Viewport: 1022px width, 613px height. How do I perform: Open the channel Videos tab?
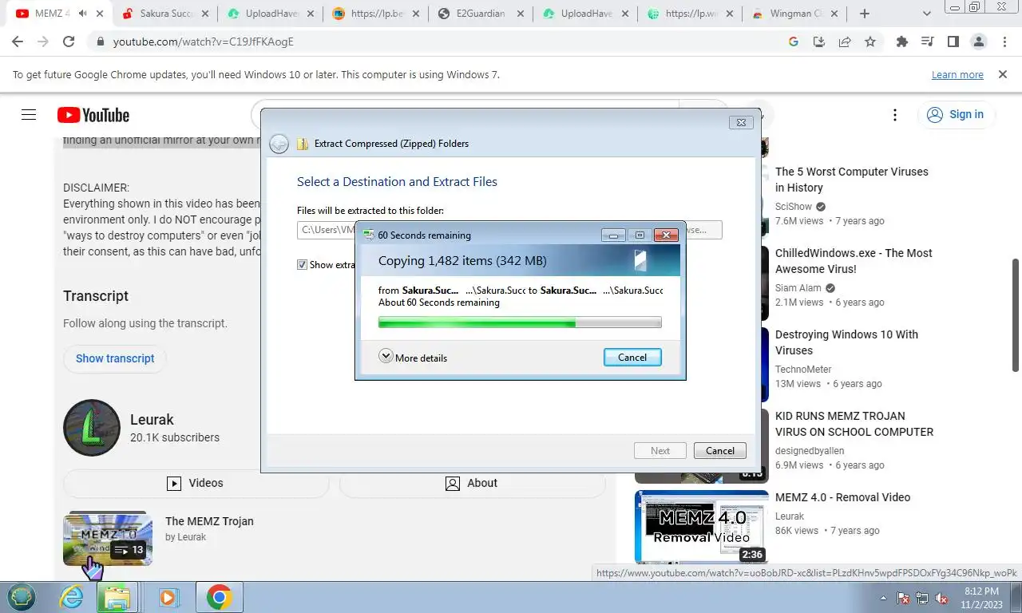point(196,483)
